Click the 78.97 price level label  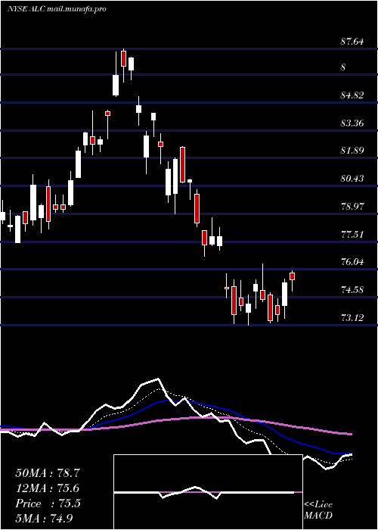[353, 207]
